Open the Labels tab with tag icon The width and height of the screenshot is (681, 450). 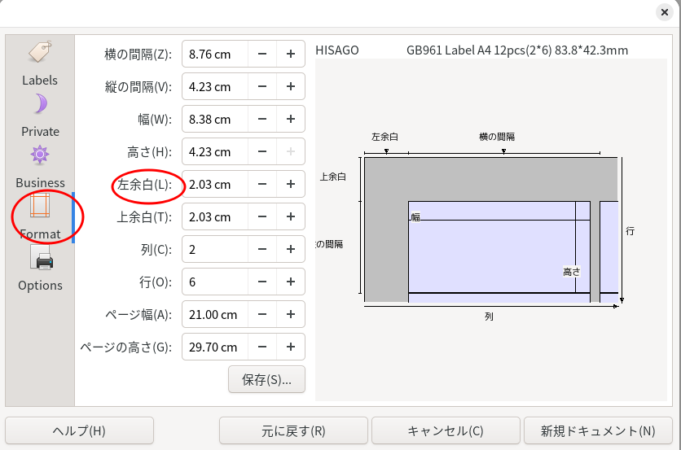40,63
